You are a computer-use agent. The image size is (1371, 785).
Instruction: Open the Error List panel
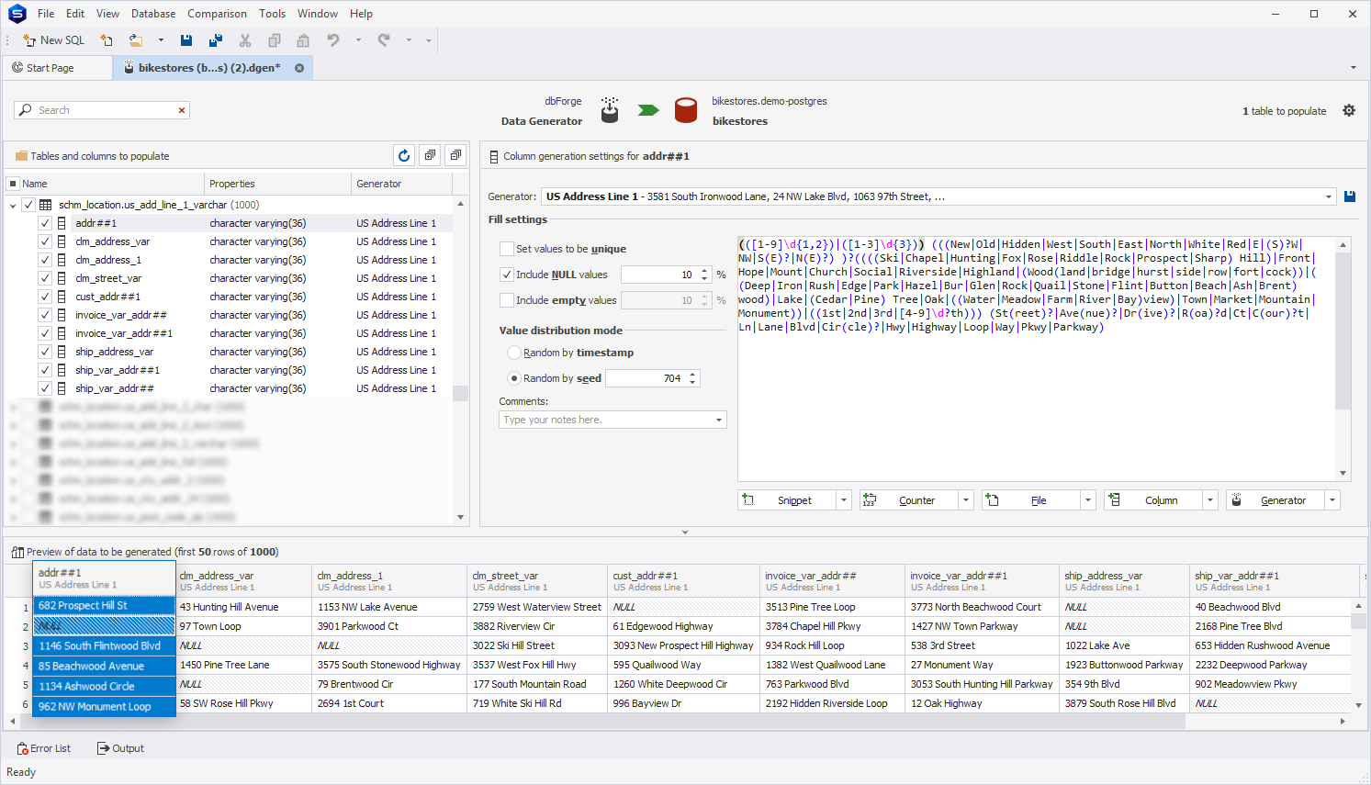[44, 748]
